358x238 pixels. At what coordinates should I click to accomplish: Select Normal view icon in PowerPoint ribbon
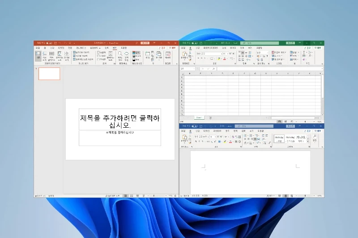click(38, 54)
